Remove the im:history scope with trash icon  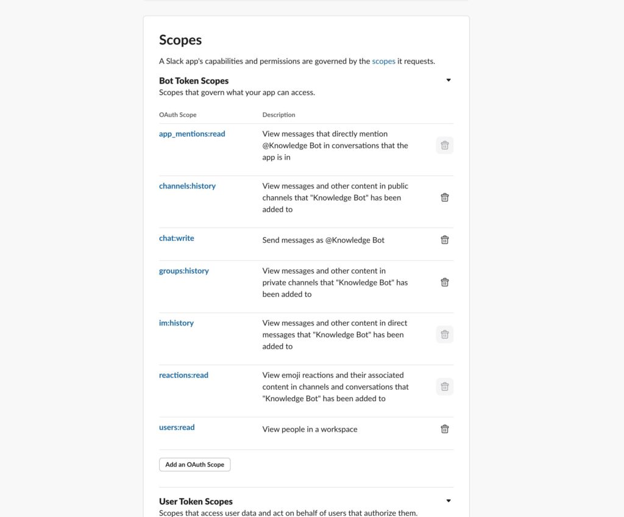pyautogui.click(x=445, y=335)
